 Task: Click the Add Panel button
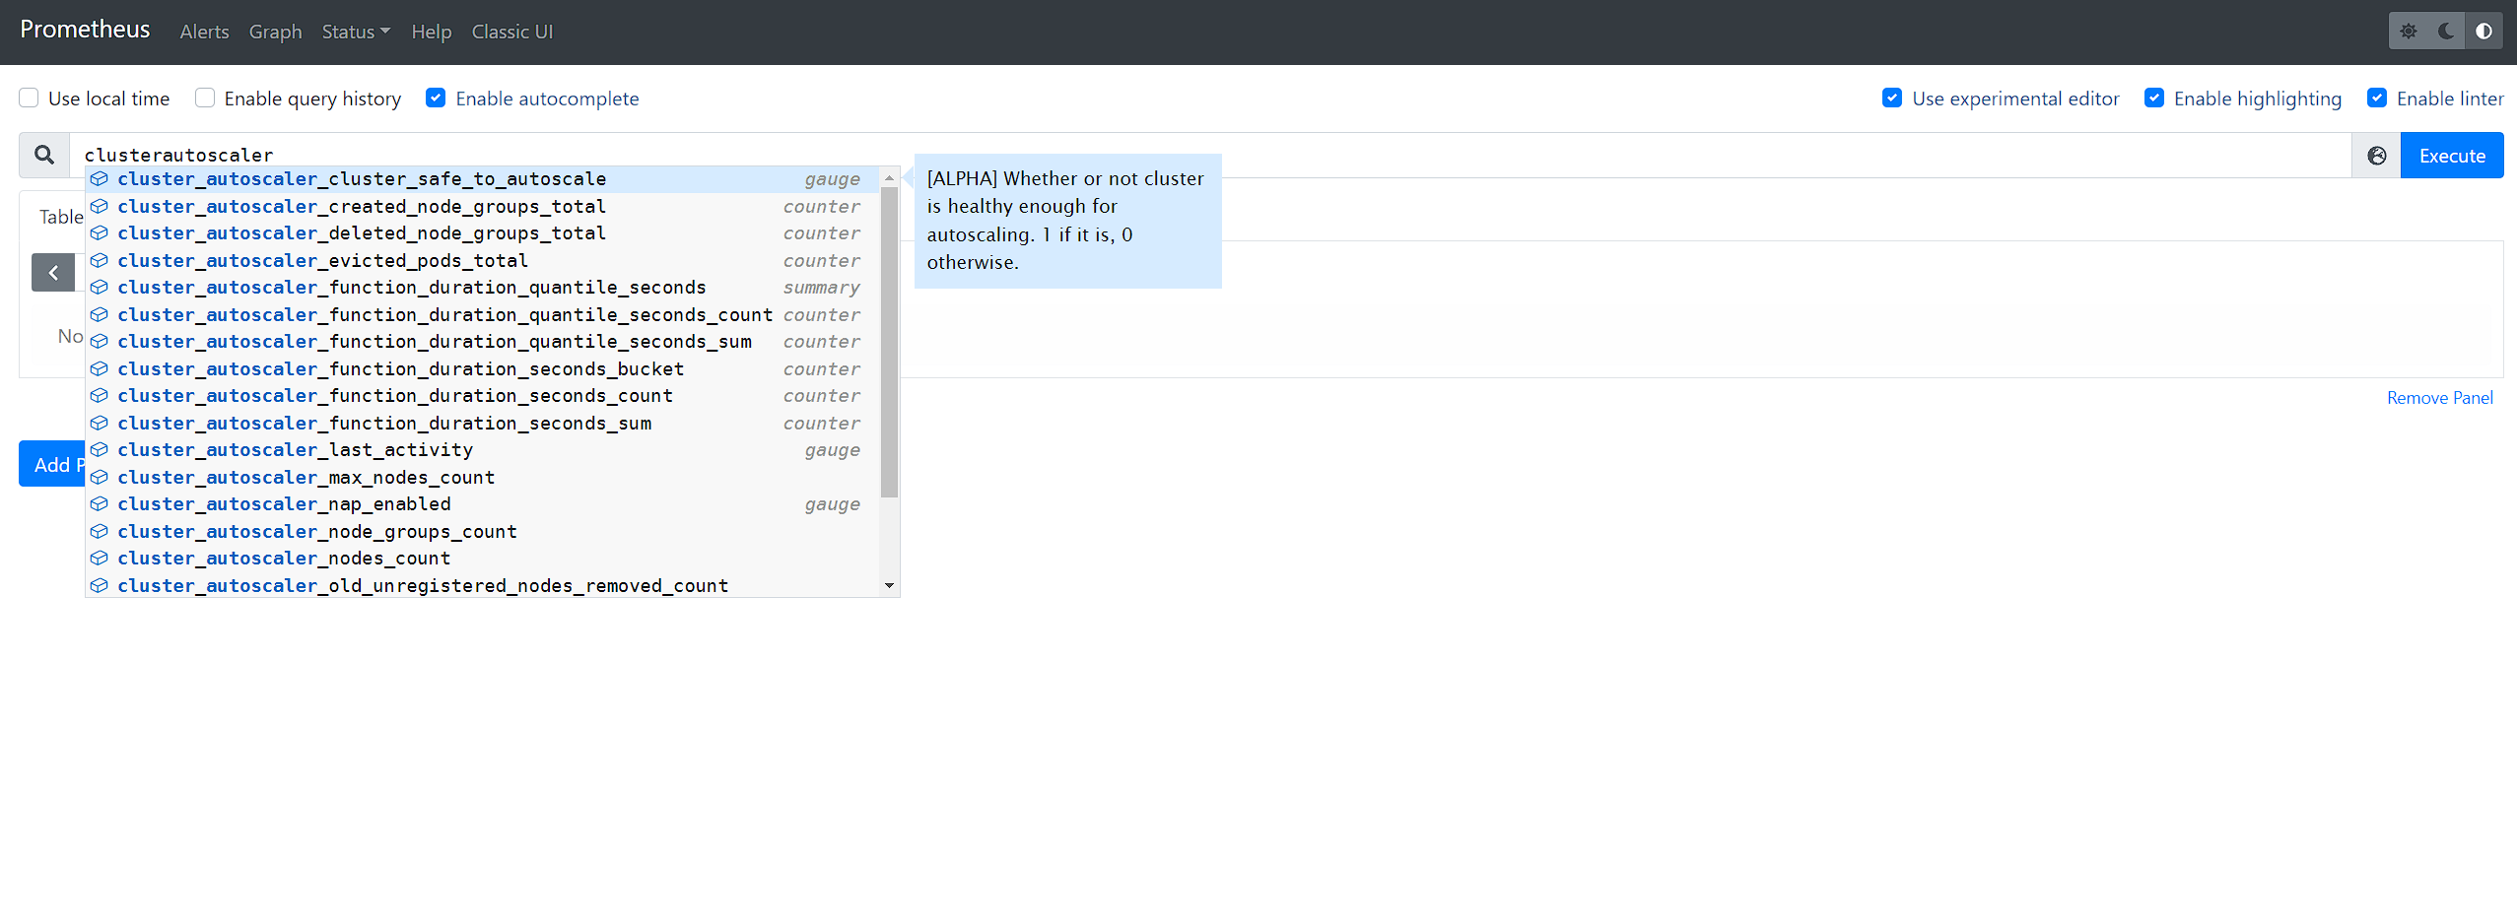click(51, 464)
